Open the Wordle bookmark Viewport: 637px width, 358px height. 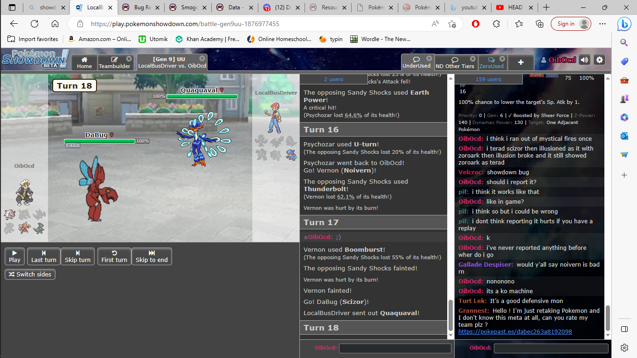(x=381, y=39)
